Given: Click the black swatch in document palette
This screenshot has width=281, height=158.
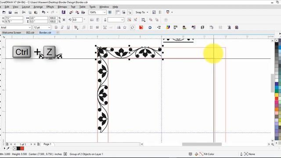Looking at the screenshot, I should click(x=18, y=148).
